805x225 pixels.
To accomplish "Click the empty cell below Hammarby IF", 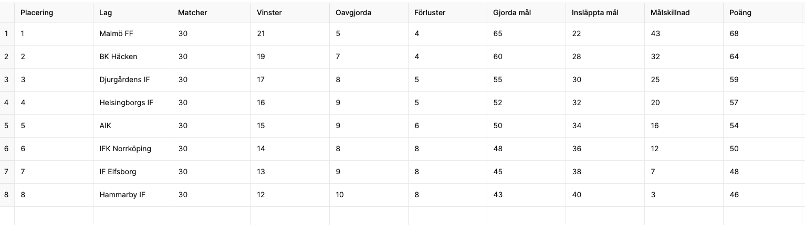I will coord(132,216).
